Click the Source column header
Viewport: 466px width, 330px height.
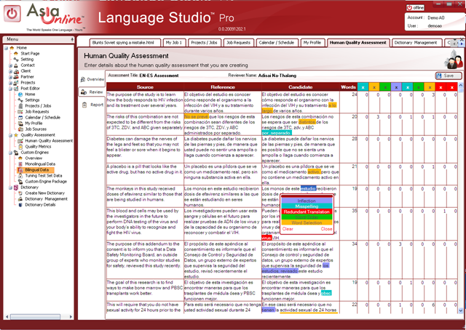(145, 87)
